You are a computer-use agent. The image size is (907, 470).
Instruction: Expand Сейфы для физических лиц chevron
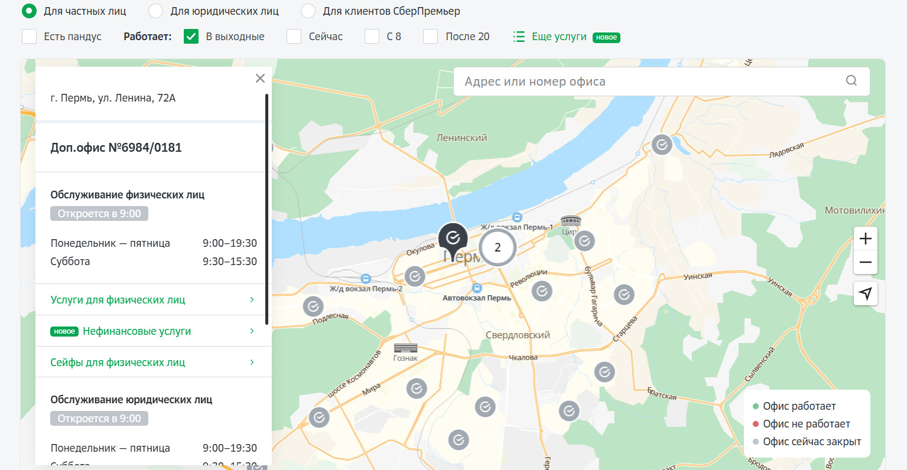tap(252, 363)
